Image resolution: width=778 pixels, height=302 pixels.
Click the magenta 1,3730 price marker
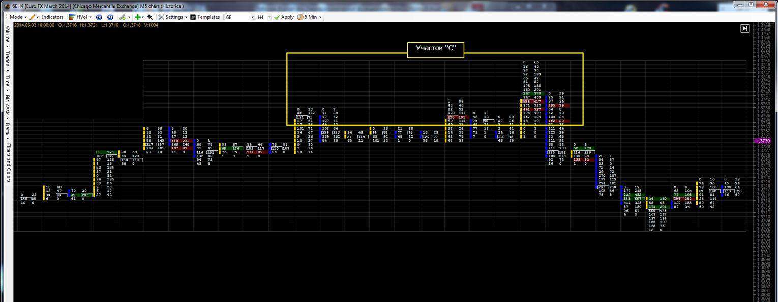point(763,141)
